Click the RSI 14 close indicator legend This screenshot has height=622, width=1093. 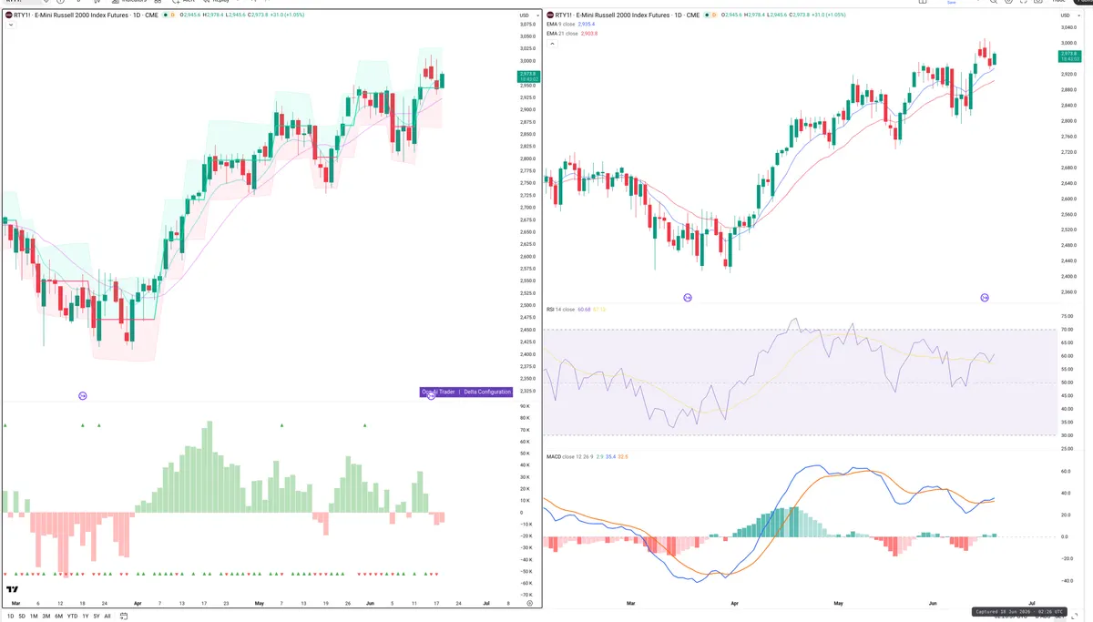(576, 310)
